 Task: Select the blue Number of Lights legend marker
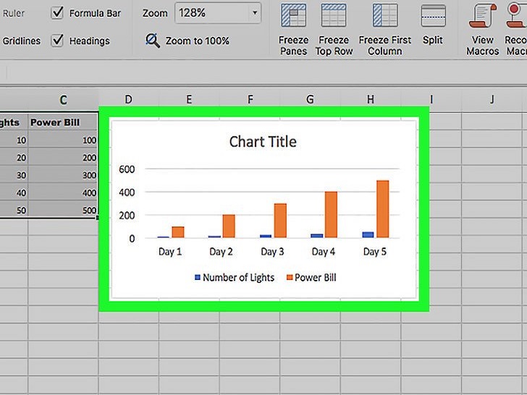[x=198, y=278]
